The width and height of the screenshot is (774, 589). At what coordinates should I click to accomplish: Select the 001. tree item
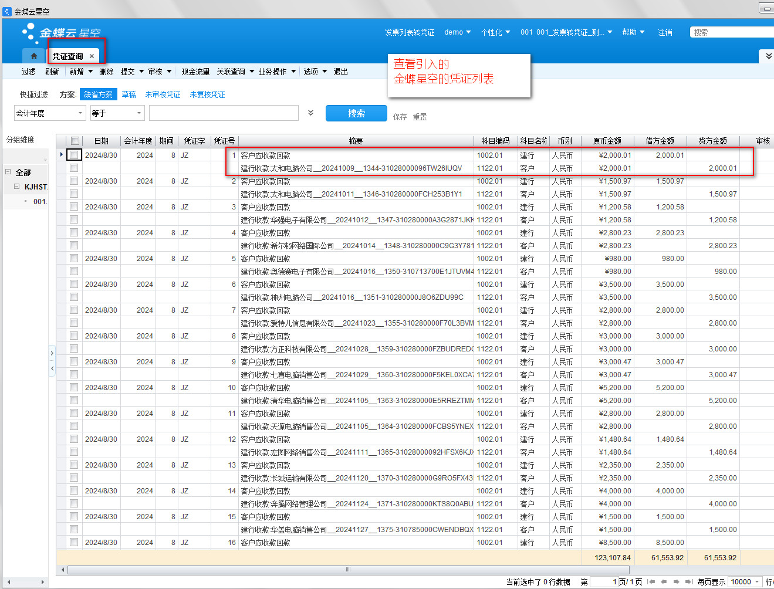[40, 201]
